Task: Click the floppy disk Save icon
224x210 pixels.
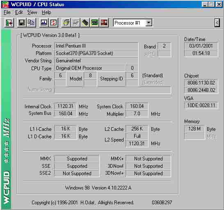Action: coord(22,23)
